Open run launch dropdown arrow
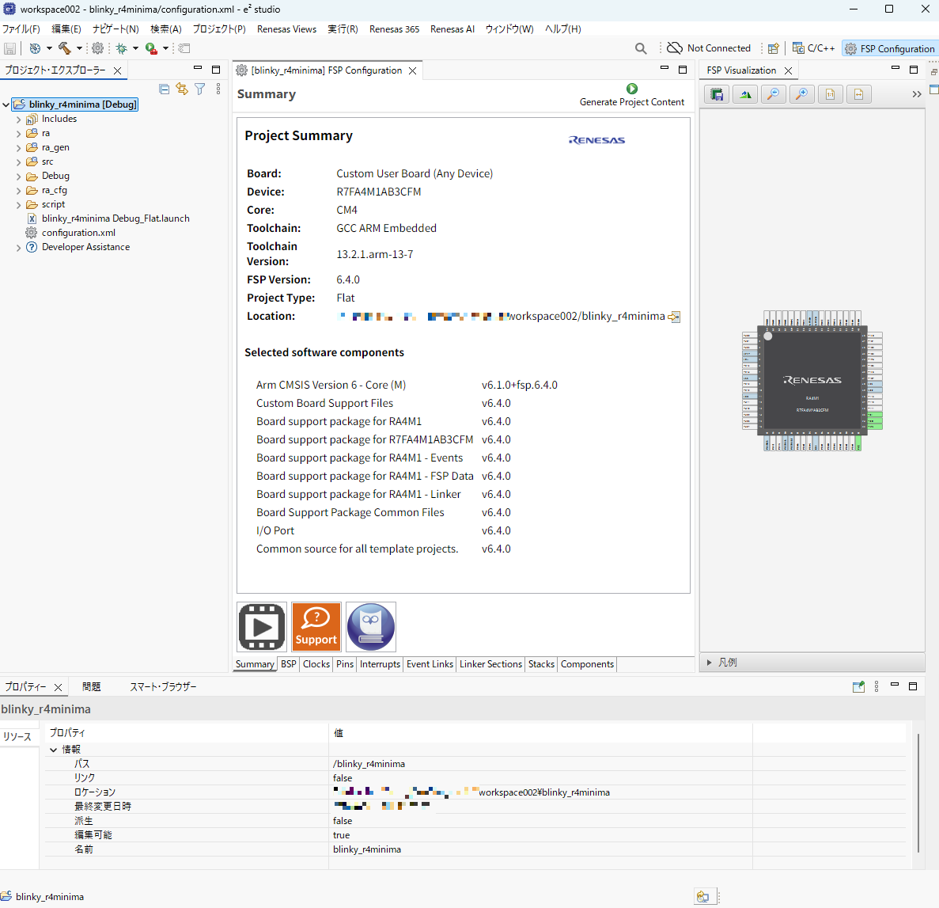Viewport: 939px width, 908px height. pos(165,48)
